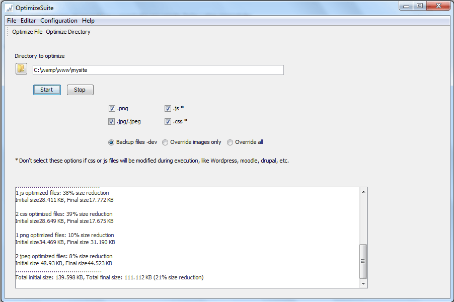Select the Override all radio button

tap(230, 142)
